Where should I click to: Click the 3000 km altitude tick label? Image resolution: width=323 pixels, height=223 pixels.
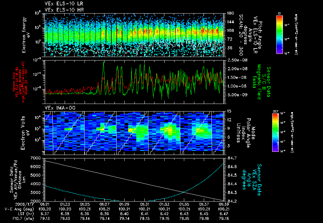tap(36, 192)
